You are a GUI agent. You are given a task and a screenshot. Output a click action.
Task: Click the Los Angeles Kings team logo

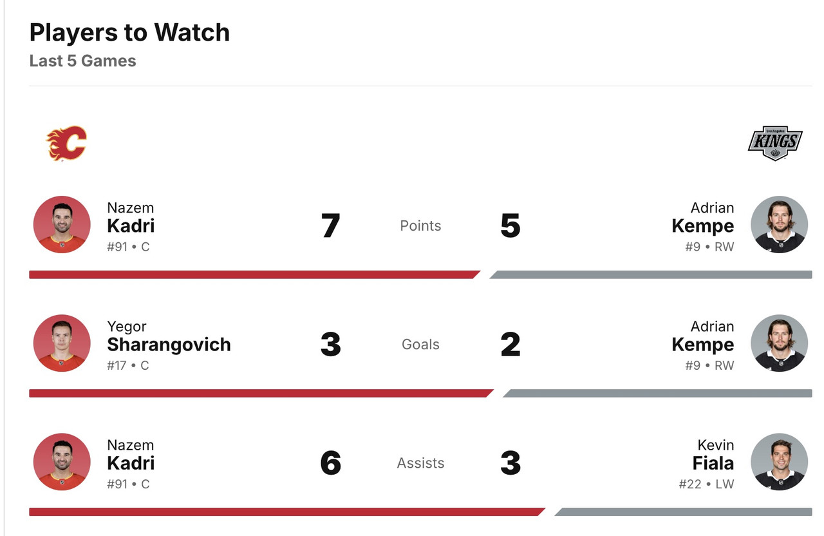tap(774, 143)
